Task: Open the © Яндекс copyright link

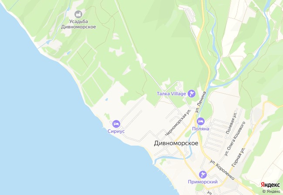Action: [x=271, y=192]
